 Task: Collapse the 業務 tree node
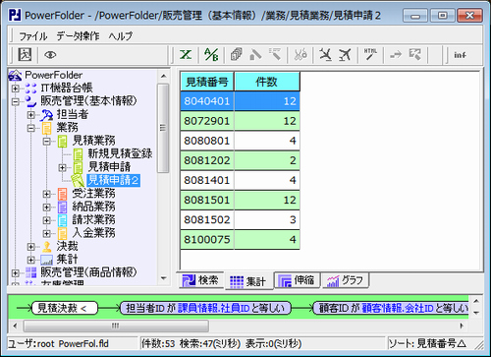(30, 128)
